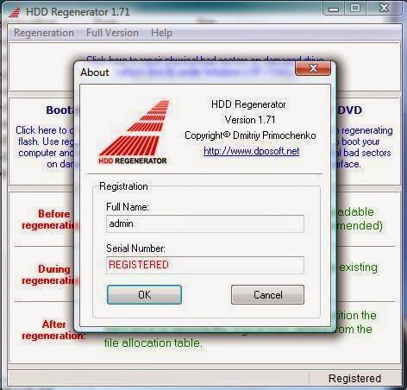Click the 'Version 1.71' text
The height and width of the screenshot is (390, 407).
[250, 120]
